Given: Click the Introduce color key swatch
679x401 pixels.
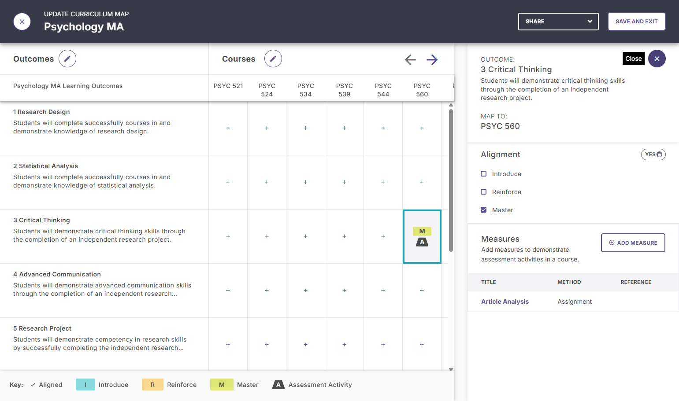Looking at the screenshot, I should [x=85, y=385].
